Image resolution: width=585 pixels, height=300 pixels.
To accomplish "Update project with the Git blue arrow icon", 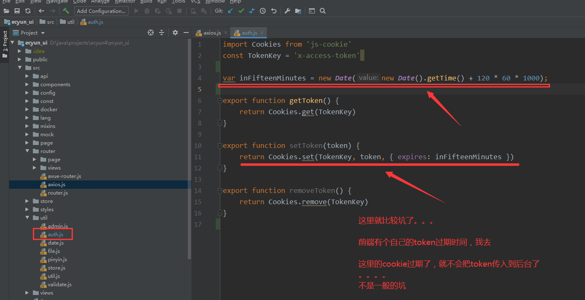I will (230, 11).
